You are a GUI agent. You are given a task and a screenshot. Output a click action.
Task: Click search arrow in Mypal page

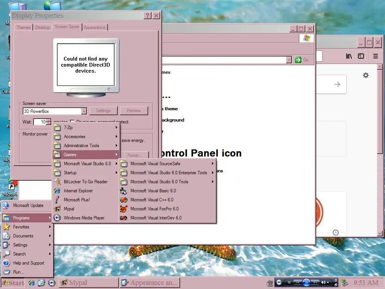[x=337, y=84]
